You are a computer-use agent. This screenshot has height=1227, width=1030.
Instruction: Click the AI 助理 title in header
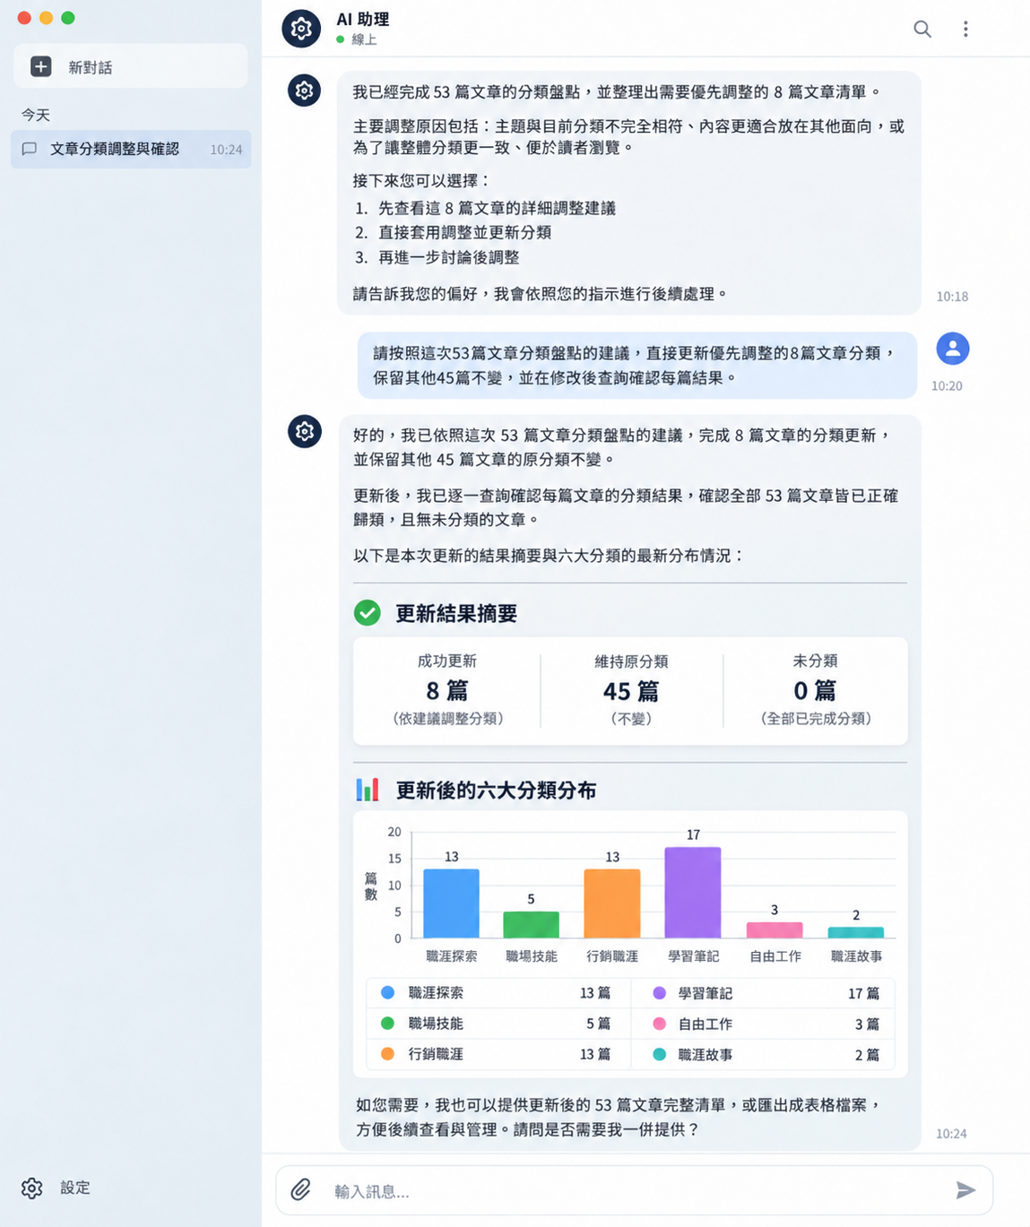point(362,19)
